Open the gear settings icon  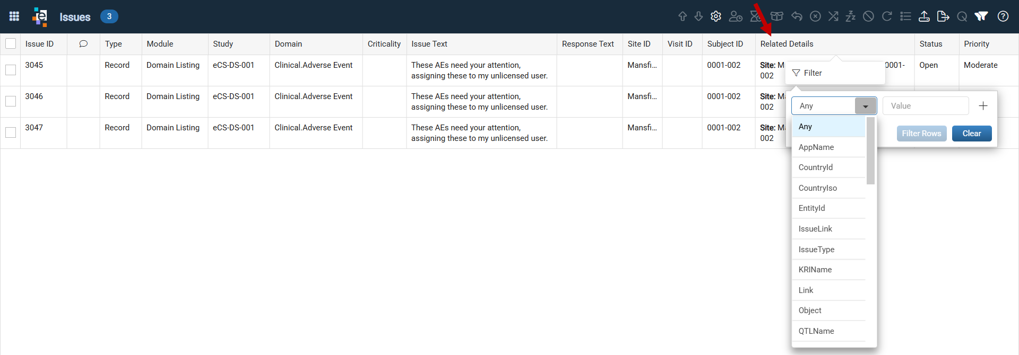click(716, 16)
